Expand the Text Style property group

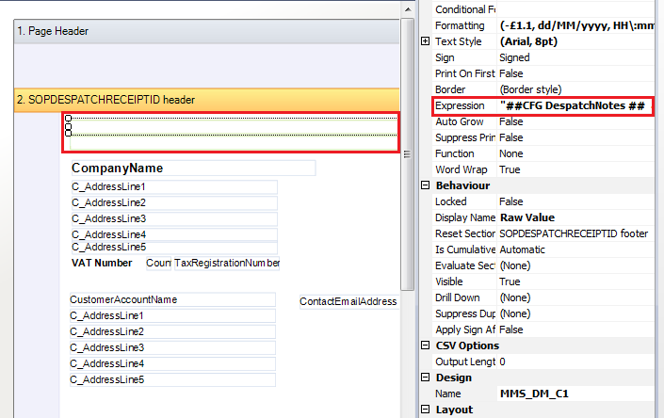click(x=426, y=41)
